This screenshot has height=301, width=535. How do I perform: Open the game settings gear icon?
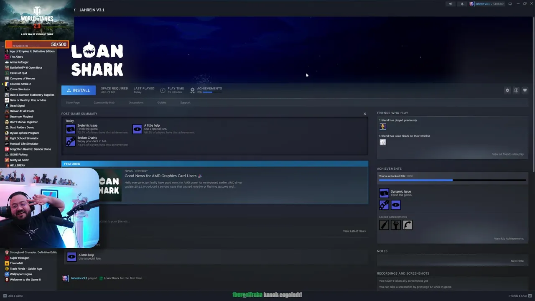point(507,90)
